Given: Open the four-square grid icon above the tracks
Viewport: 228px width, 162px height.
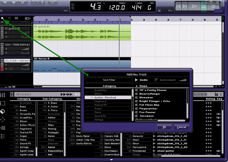Looking at the screenshot, I should [17, 18].
